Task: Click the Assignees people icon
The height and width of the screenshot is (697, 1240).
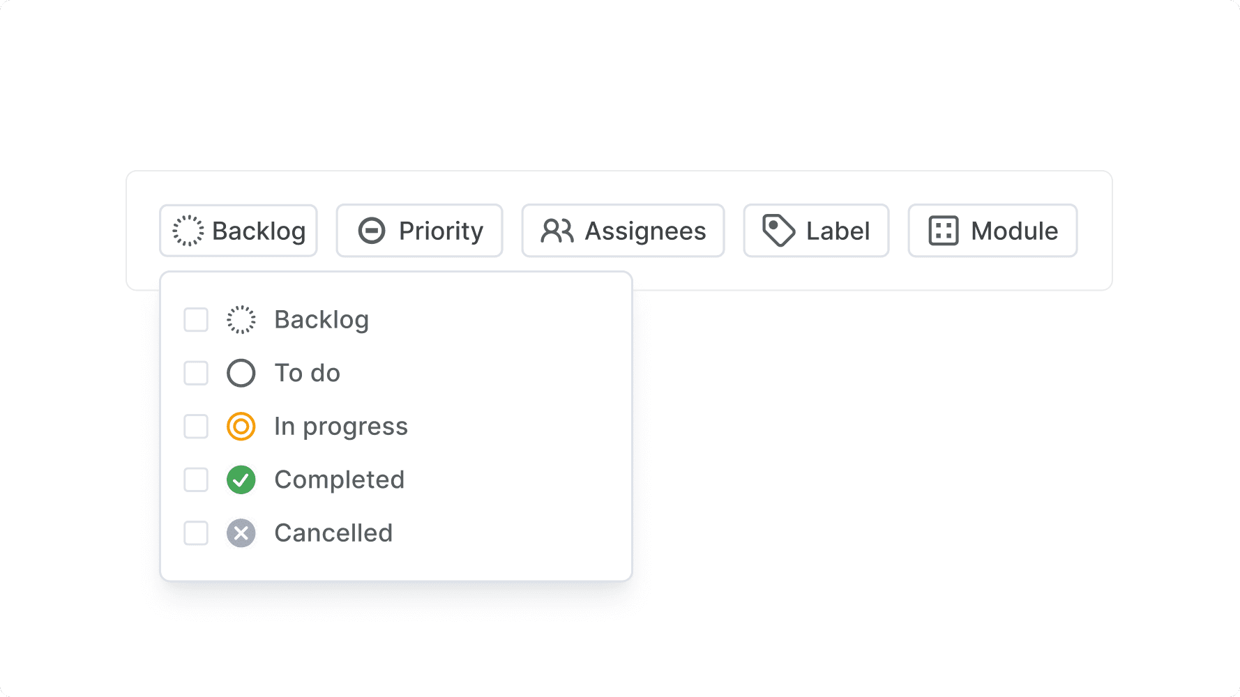Action: click(557, 230)
